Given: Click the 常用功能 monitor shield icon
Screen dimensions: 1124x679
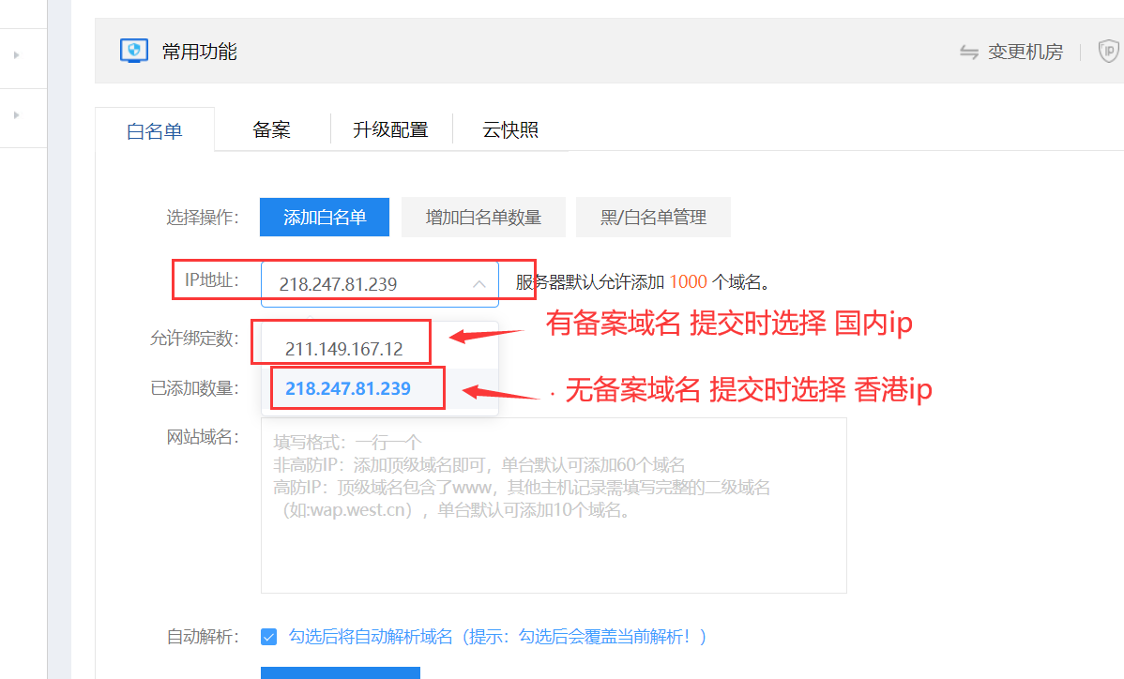Looking at the screenshot, I should pyautogui.click(x=134, y=51).
